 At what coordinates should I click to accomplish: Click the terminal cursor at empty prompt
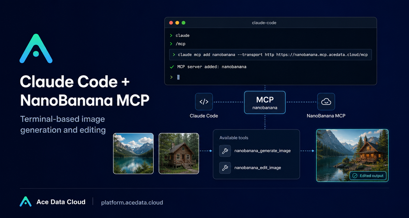click(178, 77)
